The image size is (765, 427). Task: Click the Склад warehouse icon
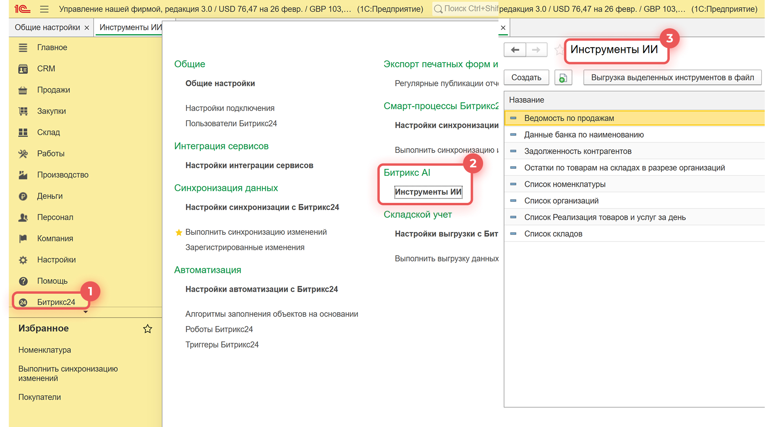coord(23,133)
